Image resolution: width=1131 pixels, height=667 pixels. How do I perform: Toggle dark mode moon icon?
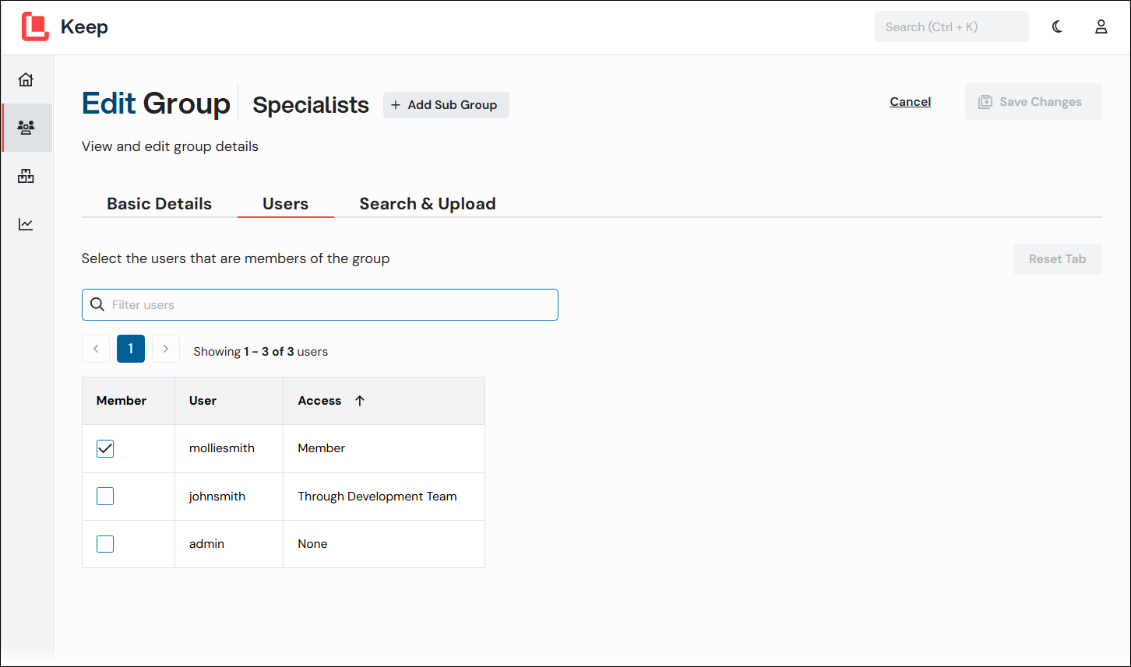tap(1057, 26)
